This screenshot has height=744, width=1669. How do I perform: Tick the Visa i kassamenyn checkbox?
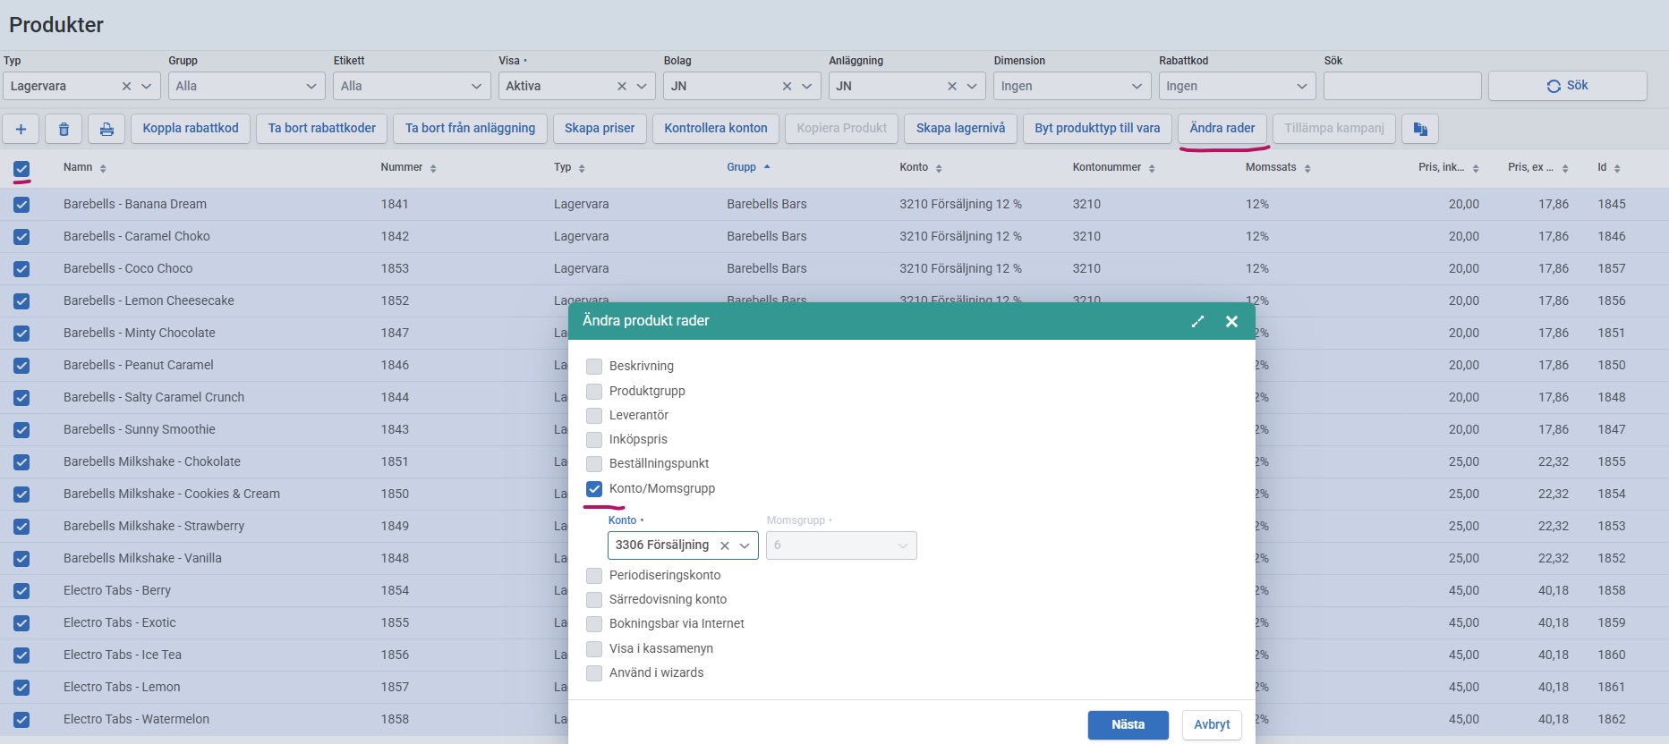click(x=594, y=648)
